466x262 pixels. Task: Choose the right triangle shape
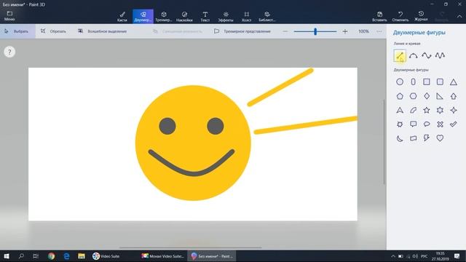click(440, 96)
